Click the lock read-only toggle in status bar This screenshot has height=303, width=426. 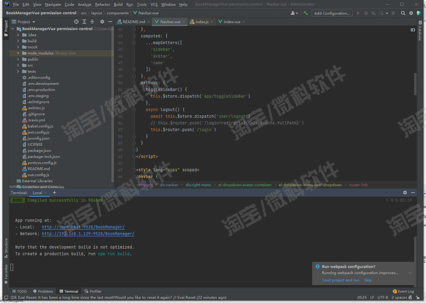click(x=418, y=297)
